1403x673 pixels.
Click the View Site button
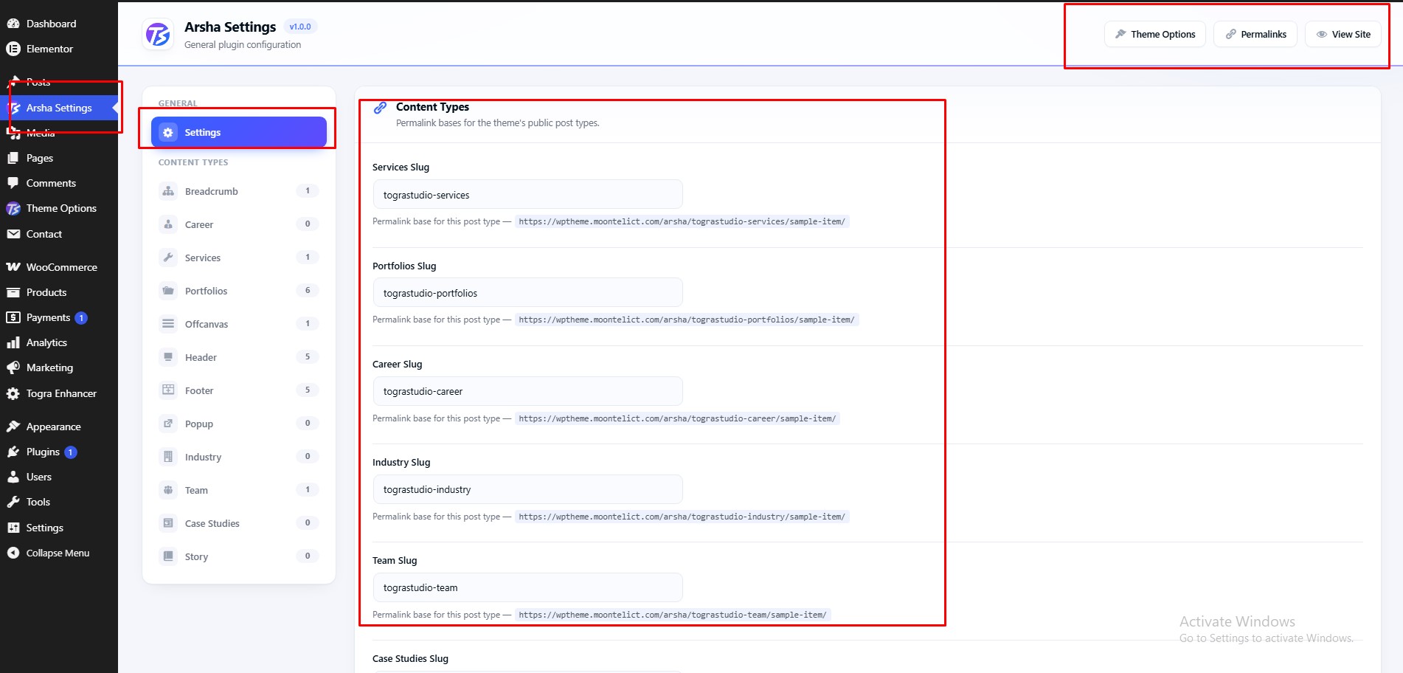1343,34
